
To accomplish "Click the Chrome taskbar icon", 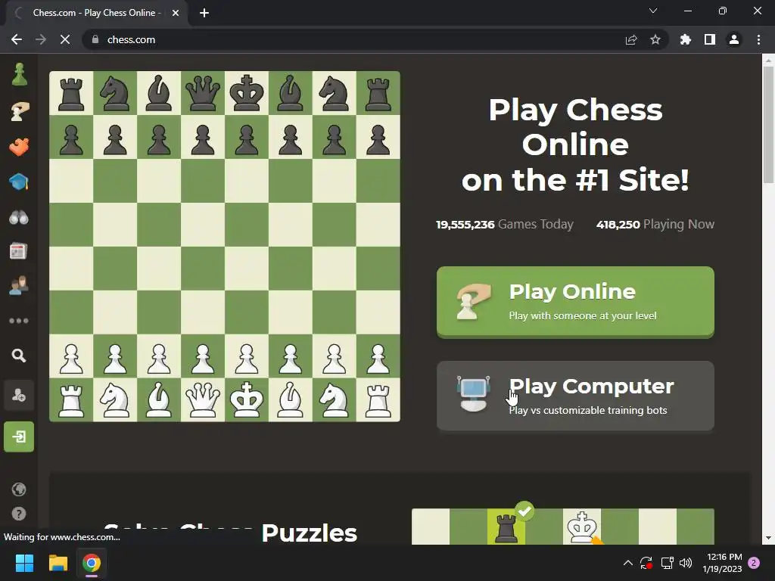I will (x=92, y=563).
